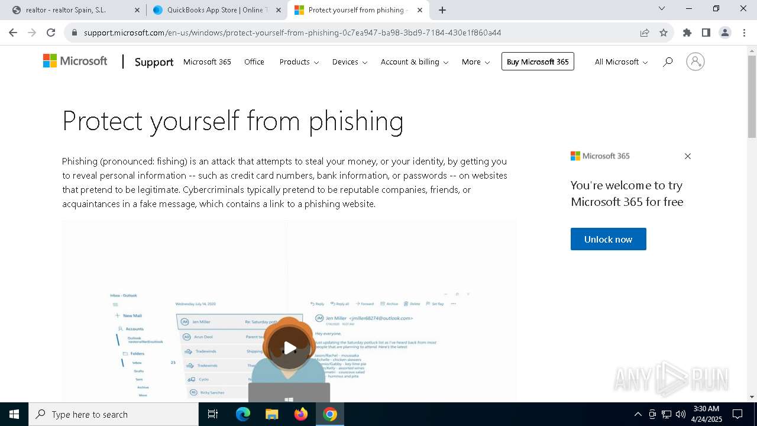Open the Support link
The image size is (757, 426).
[154, 62]
